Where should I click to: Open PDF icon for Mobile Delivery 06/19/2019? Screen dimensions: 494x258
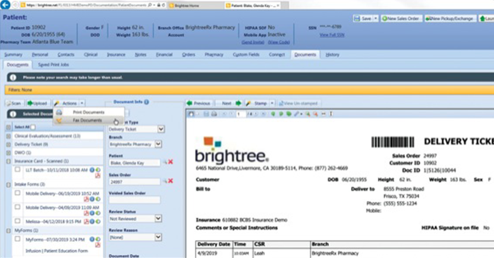(x=86, y=199)
